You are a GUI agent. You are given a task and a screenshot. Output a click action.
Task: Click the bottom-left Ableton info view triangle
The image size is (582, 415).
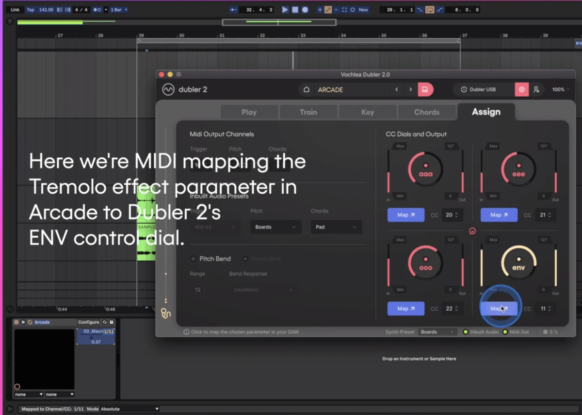coord(10,409)
